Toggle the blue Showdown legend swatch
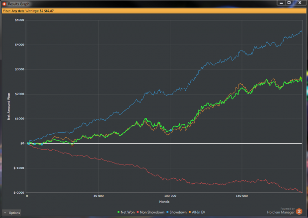 coord(167,212)
